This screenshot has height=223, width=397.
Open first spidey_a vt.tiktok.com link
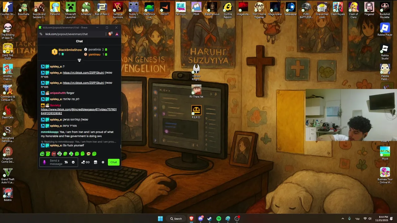[83, 73]
